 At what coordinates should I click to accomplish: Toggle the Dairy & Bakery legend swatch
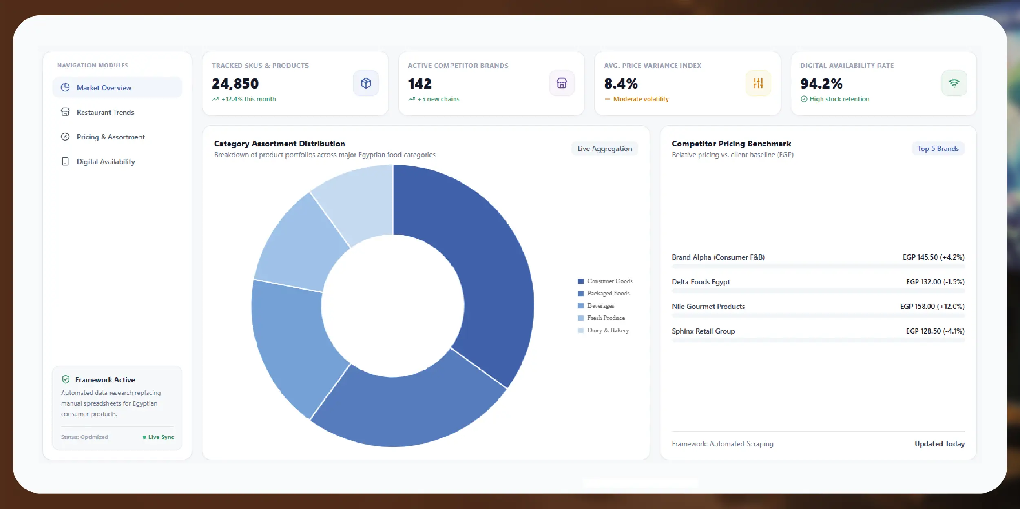coord(581,331)
